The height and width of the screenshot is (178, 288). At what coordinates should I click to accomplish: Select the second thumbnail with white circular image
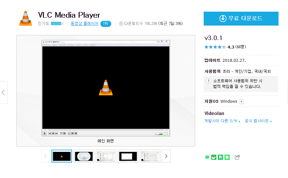(84, 156)
